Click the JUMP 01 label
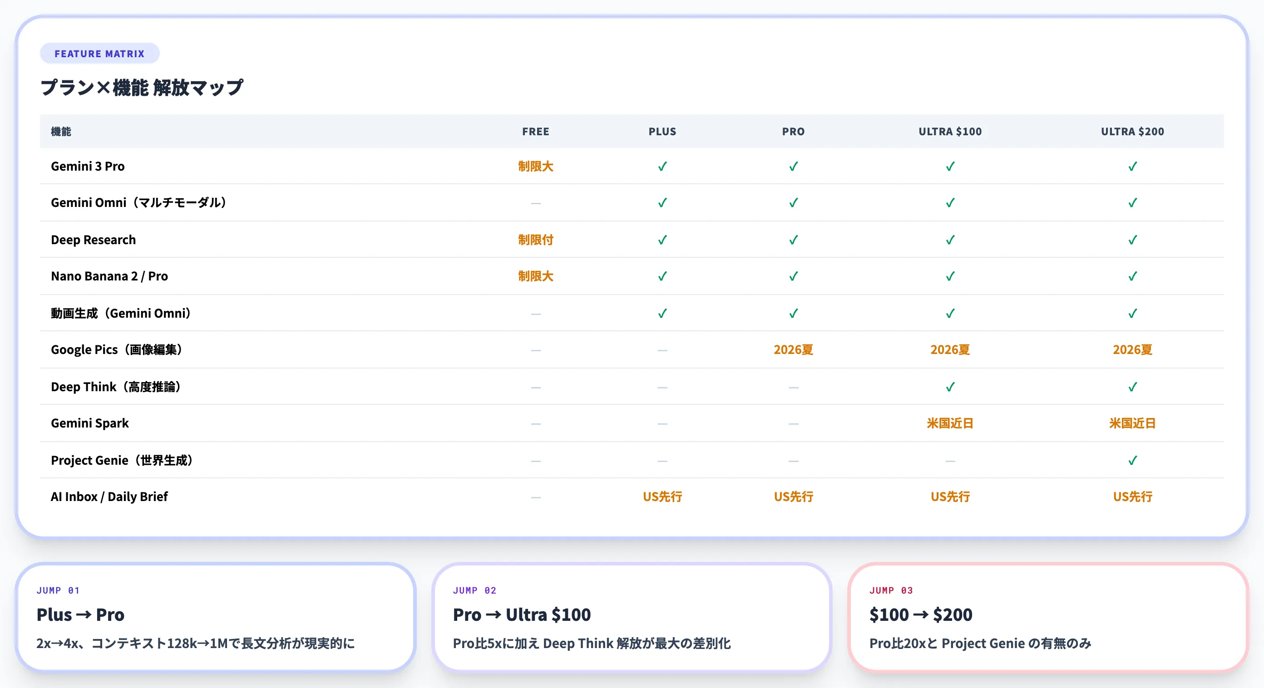 pyautogui.click(x=58, y=590)
